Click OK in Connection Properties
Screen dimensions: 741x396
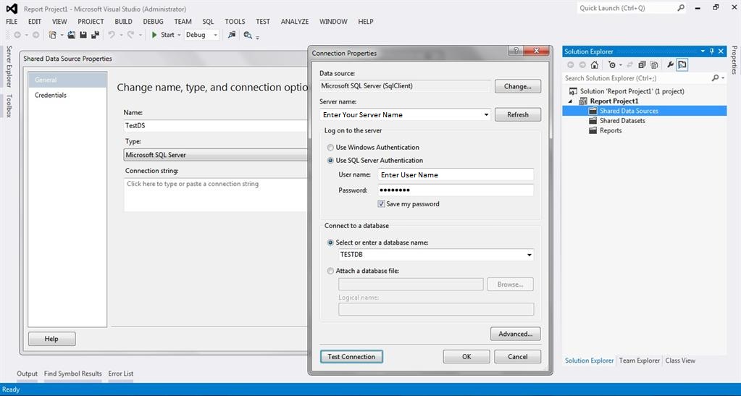(466, 357)
